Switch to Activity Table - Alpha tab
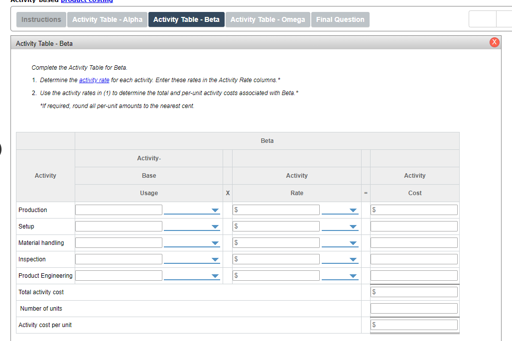512x341 pixels. [x=107, y=19]
